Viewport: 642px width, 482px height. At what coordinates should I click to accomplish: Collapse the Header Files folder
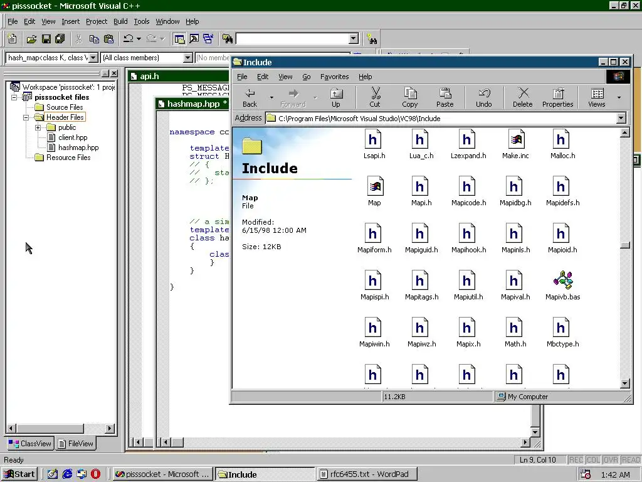[x=26, y=117]
